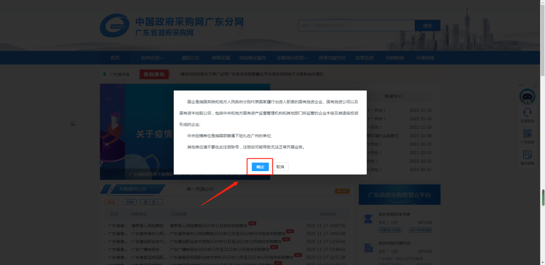Click the search keyword input field
Image resolution: width=545 pixels, height=265 pixels.
pyautogui.click(x=356, y=26)
